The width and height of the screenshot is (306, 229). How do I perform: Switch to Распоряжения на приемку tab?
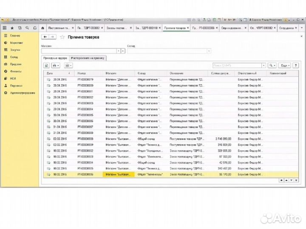88,58
